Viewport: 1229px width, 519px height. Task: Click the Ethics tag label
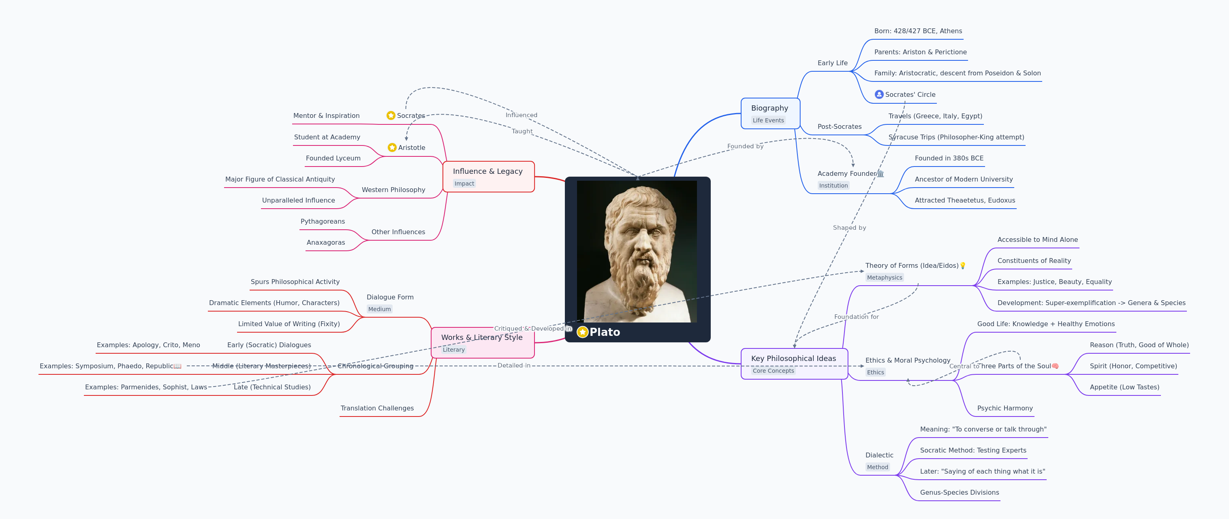pos(876,373)
